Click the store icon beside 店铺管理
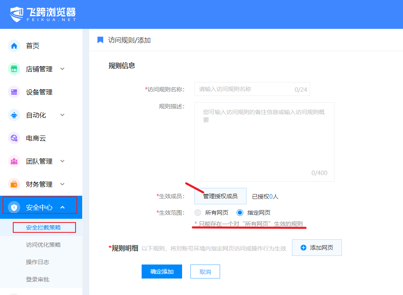Image resolution: width=403 pixels, height=295 pixels. [14, 69]
